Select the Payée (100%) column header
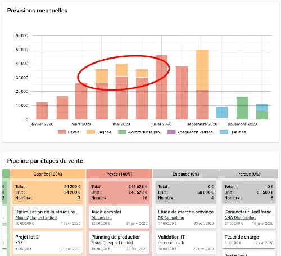The image size is (281, 256). pos(119,174)
